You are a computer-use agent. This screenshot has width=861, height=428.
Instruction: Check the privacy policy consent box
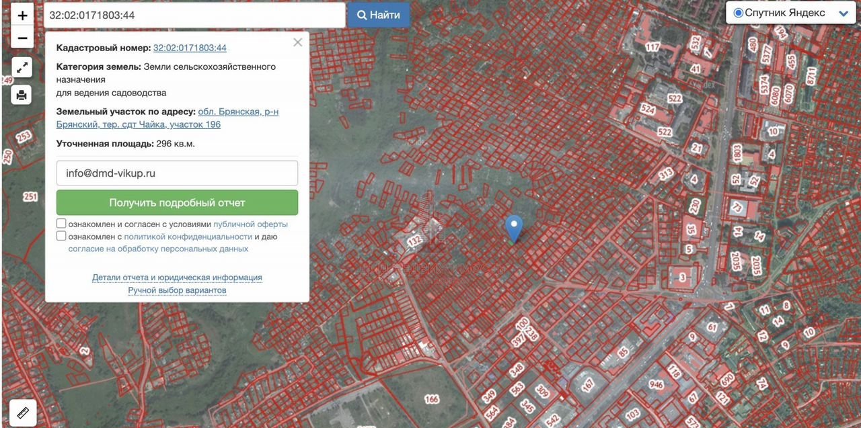[x=61, y=237]
